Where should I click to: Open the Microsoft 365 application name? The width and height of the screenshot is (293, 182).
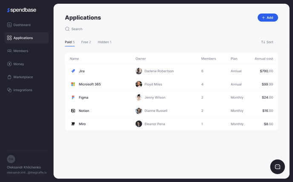[90, 84]
